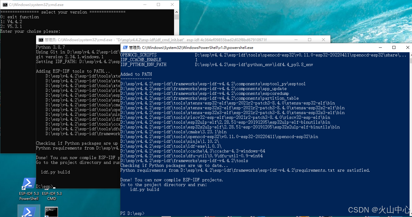
Task: Click 'idf.py build' in the 管理员 cmd window
Action: click(x=55, y=172)
